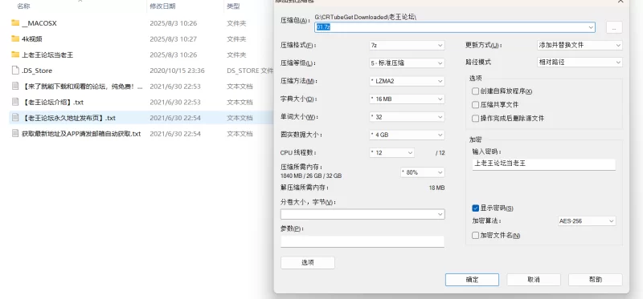Open the 分卷大小 combo box
This screenshot has width=643, height=299.
click(362, 214)
